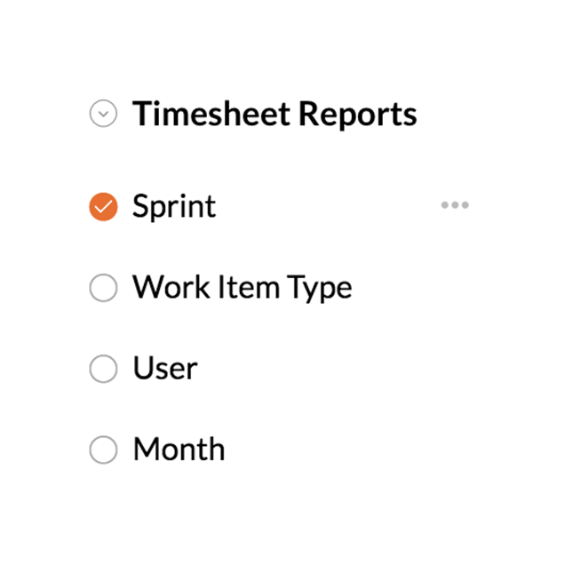
Task: Deselect the orange checked Sprint circle
Action: pyautogui.click(x=103, y=206)
